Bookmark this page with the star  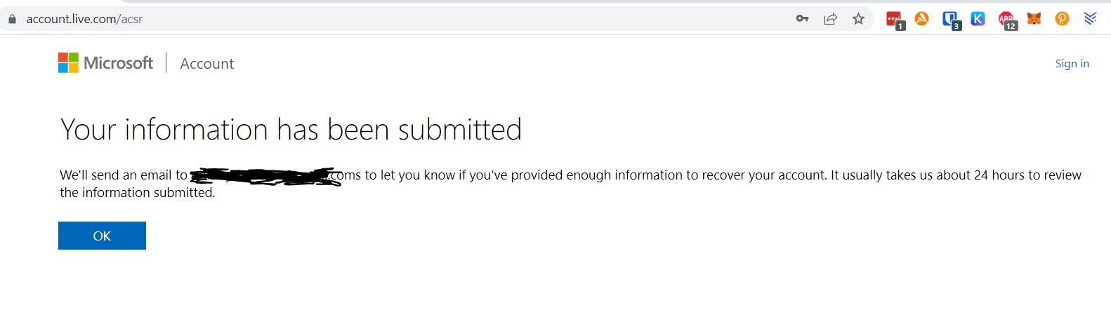click(858, 19)
